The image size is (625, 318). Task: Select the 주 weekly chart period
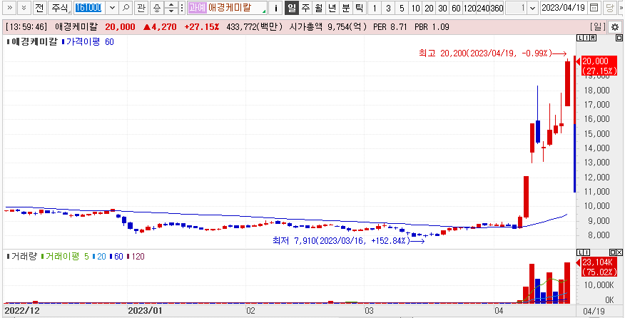coord(305,8)
